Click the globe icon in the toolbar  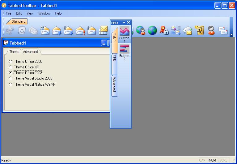pyautogui.click(x=152, y=30)
